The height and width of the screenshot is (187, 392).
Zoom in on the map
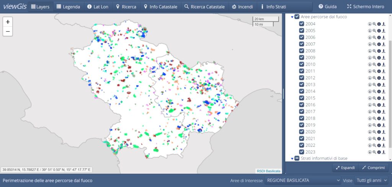tap(8, 22)
